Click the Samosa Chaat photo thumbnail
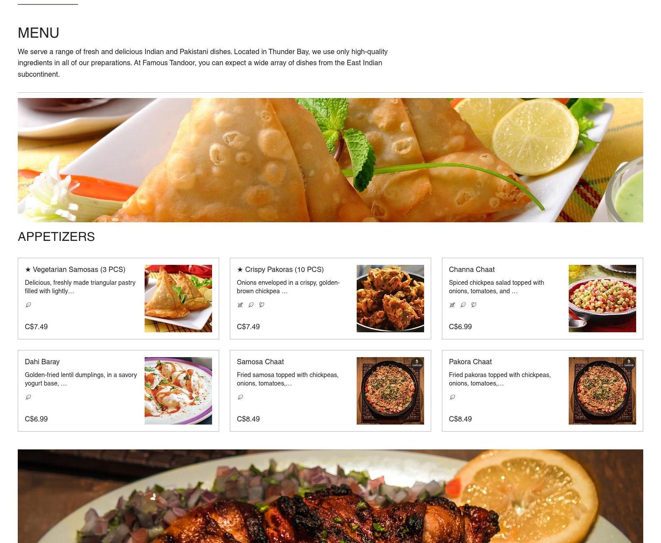Screen dimensions: 661x543 [390, 391]
